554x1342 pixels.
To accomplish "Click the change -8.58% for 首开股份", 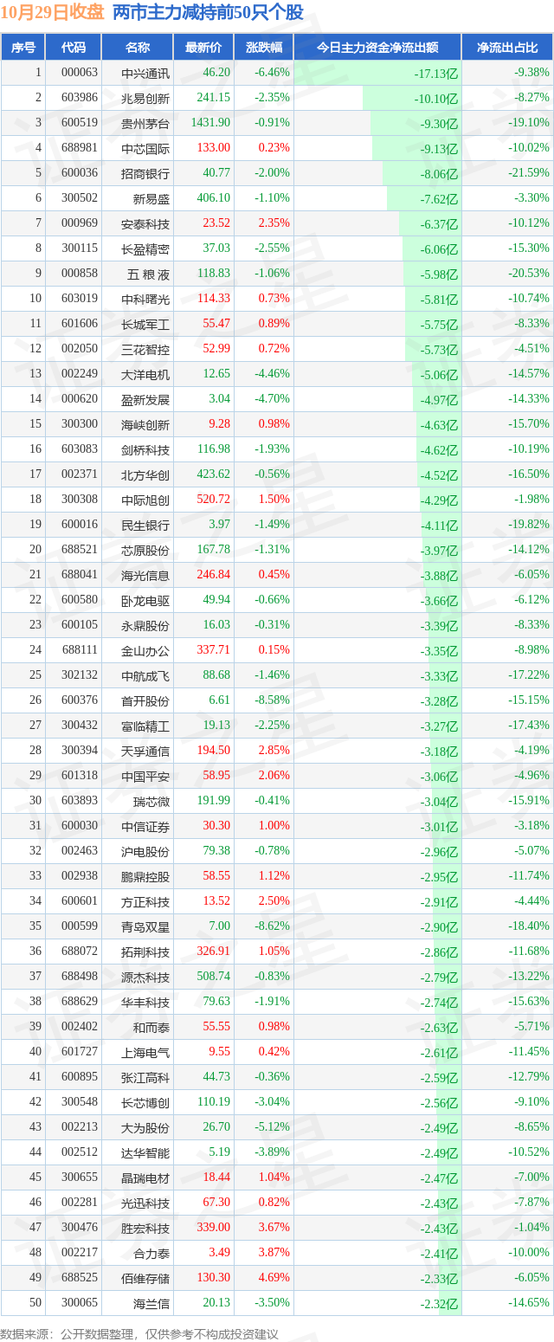I will tap(273, 700).
